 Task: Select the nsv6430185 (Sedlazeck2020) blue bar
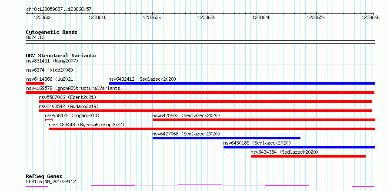coord(299,147)
